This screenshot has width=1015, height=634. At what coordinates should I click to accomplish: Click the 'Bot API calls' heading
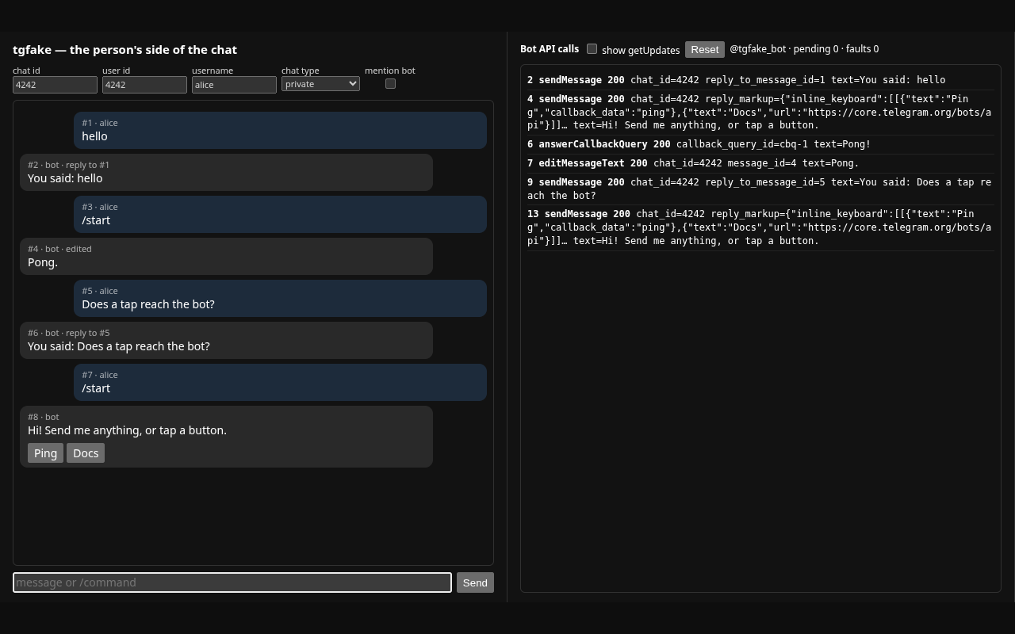550,49
